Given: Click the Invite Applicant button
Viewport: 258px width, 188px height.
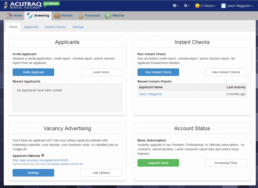Looking at the screenshot, I should tap(33, 72).
